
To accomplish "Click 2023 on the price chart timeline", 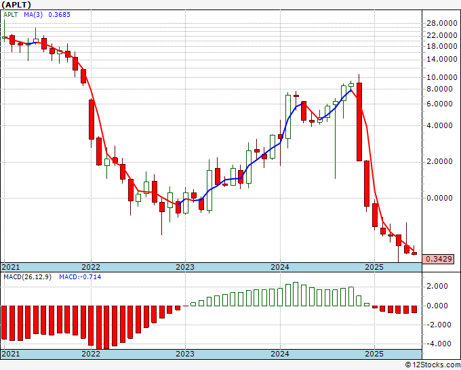I will [185, 267].
